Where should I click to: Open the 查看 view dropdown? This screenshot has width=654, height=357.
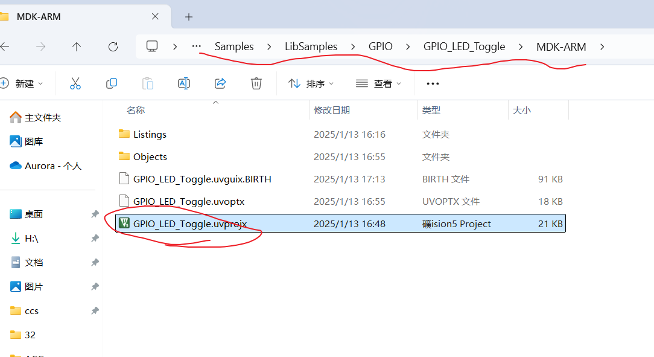378,83
